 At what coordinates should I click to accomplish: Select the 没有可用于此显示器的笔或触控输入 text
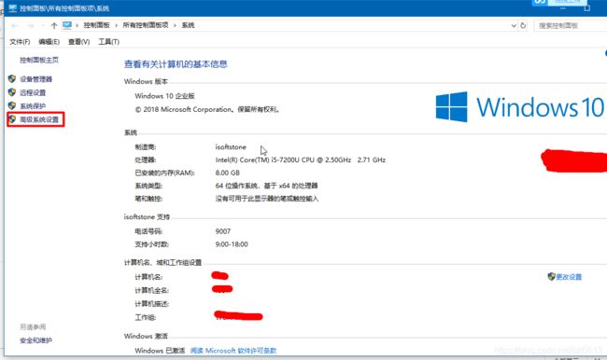(x=267, y=199)
